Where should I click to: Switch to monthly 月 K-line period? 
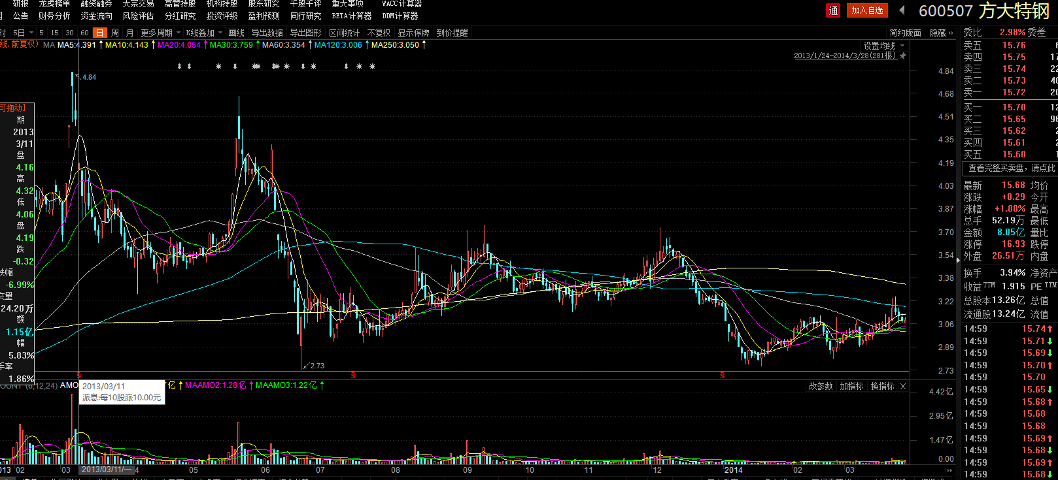point(129,33)
